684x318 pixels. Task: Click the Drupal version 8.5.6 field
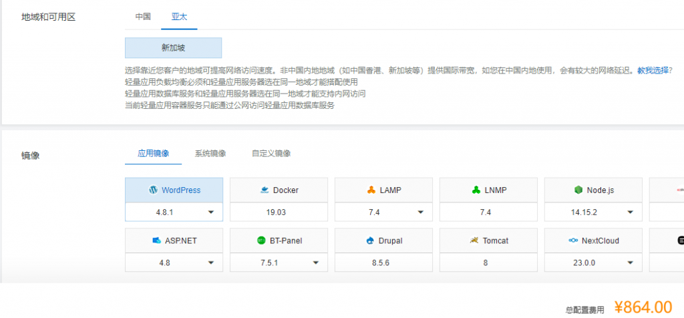(x=383, y=263)
